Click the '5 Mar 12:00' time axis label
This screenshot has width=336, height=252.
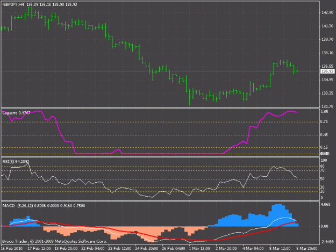[280, 249]
